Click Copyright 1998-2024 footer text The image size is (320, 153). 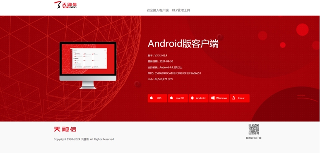(84, 139)
